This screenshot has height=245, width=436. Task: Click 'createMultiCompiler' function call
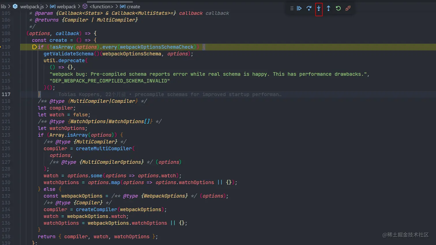point(104,149)
